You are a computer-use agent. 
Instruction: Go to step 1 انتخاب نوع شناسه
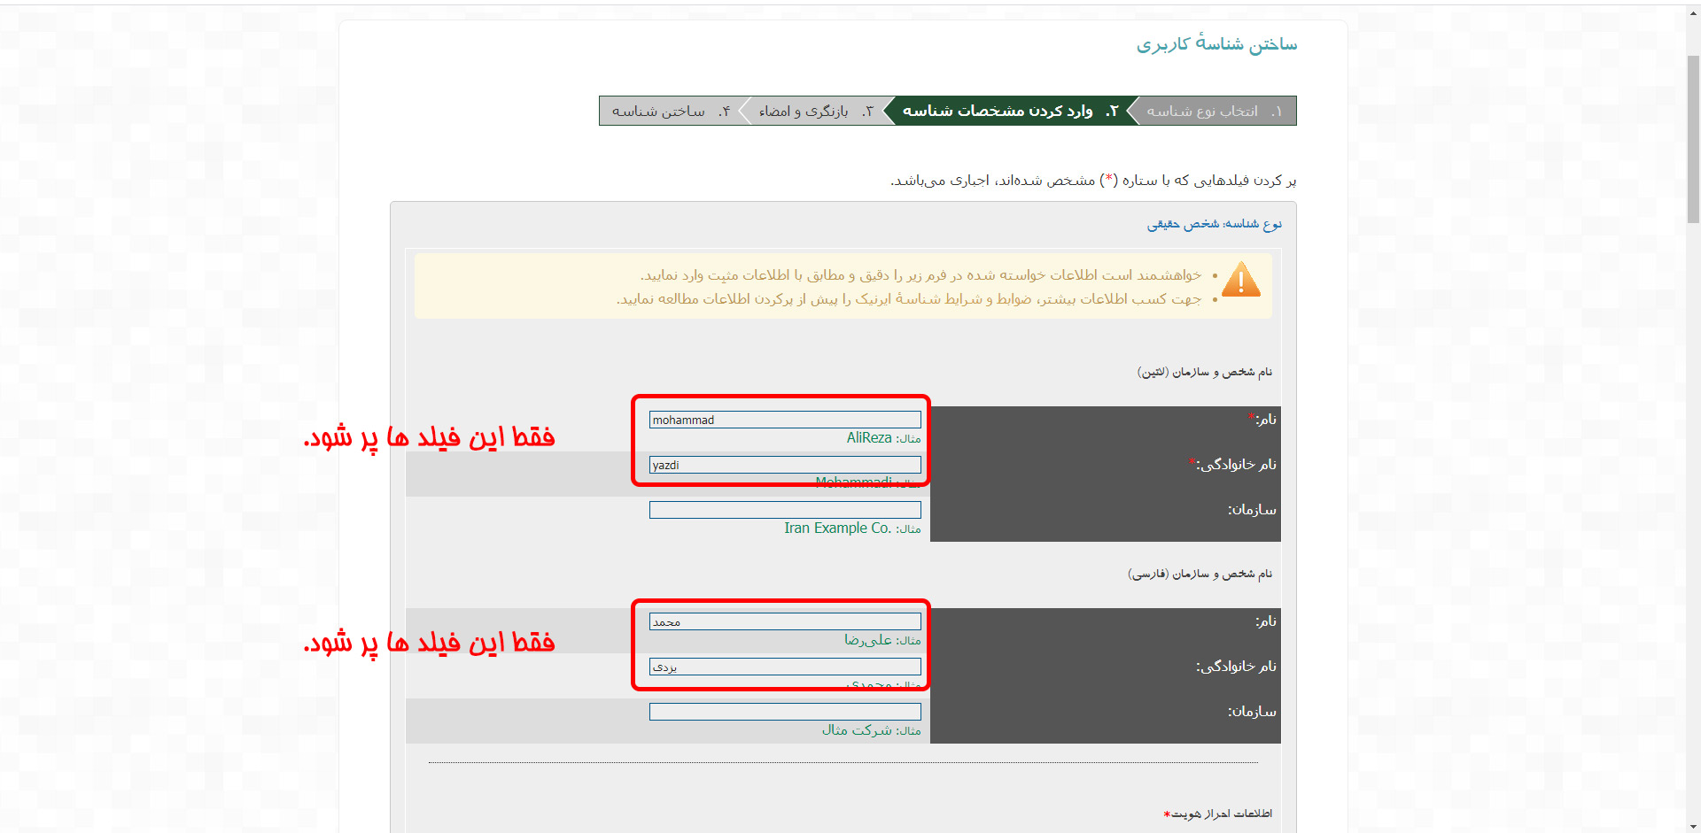[1214, 112]
